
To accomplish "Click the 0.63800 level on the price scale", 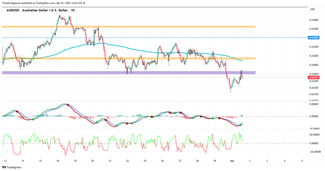I will [314, 20].
